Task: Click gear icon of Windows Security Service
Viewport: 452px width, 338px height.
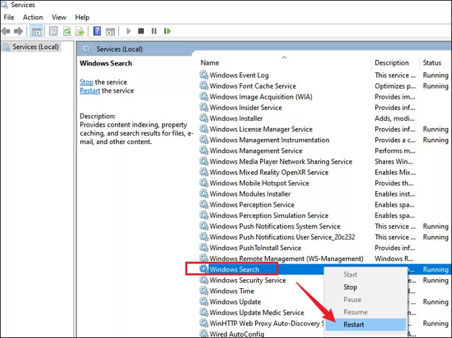Action: pyautogui.click(x=204, y=280)
